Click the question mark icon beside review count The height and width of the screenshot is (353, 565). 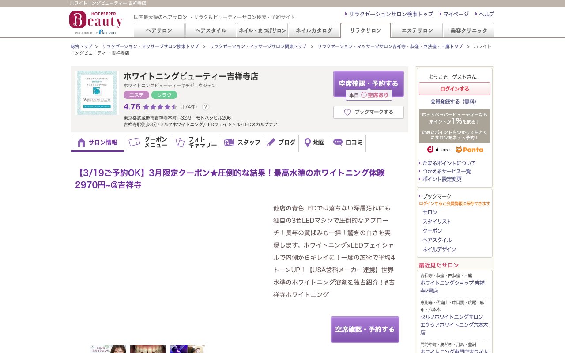(x=206, y=107)
